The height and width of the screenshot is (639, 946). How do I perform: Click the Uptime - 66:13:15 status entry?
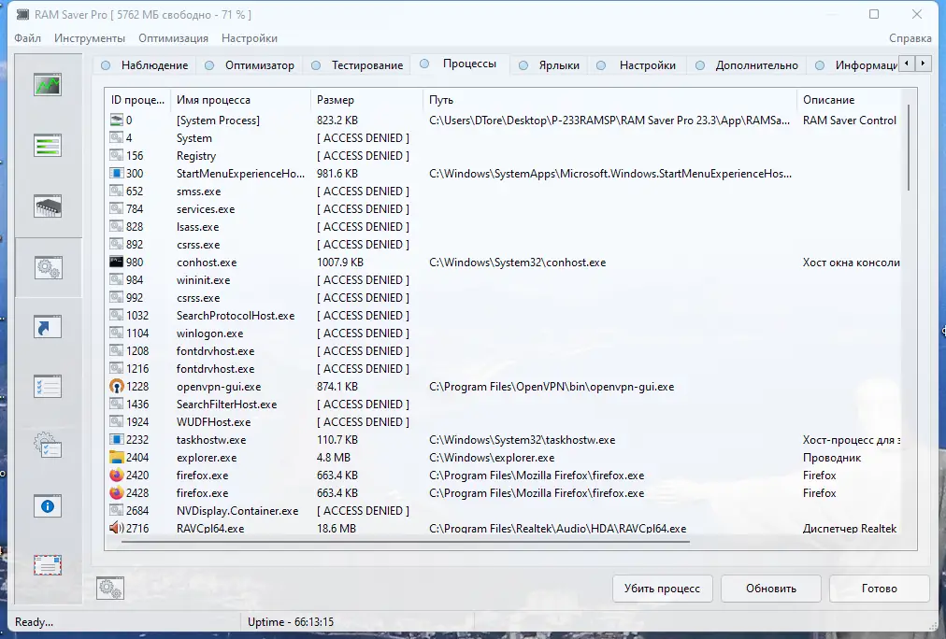[x=290, y=622]
